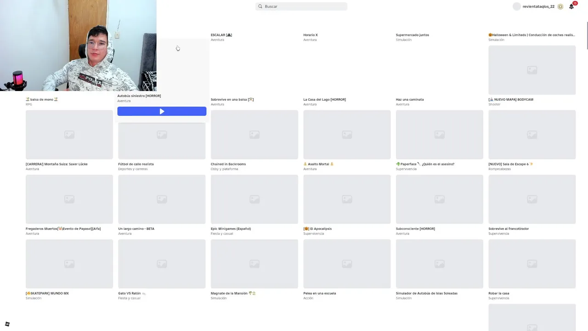This screenshot has width=588, height=331.
Task: Click the Asalto Mortal game thumbnail
Action: click(347, 135)
